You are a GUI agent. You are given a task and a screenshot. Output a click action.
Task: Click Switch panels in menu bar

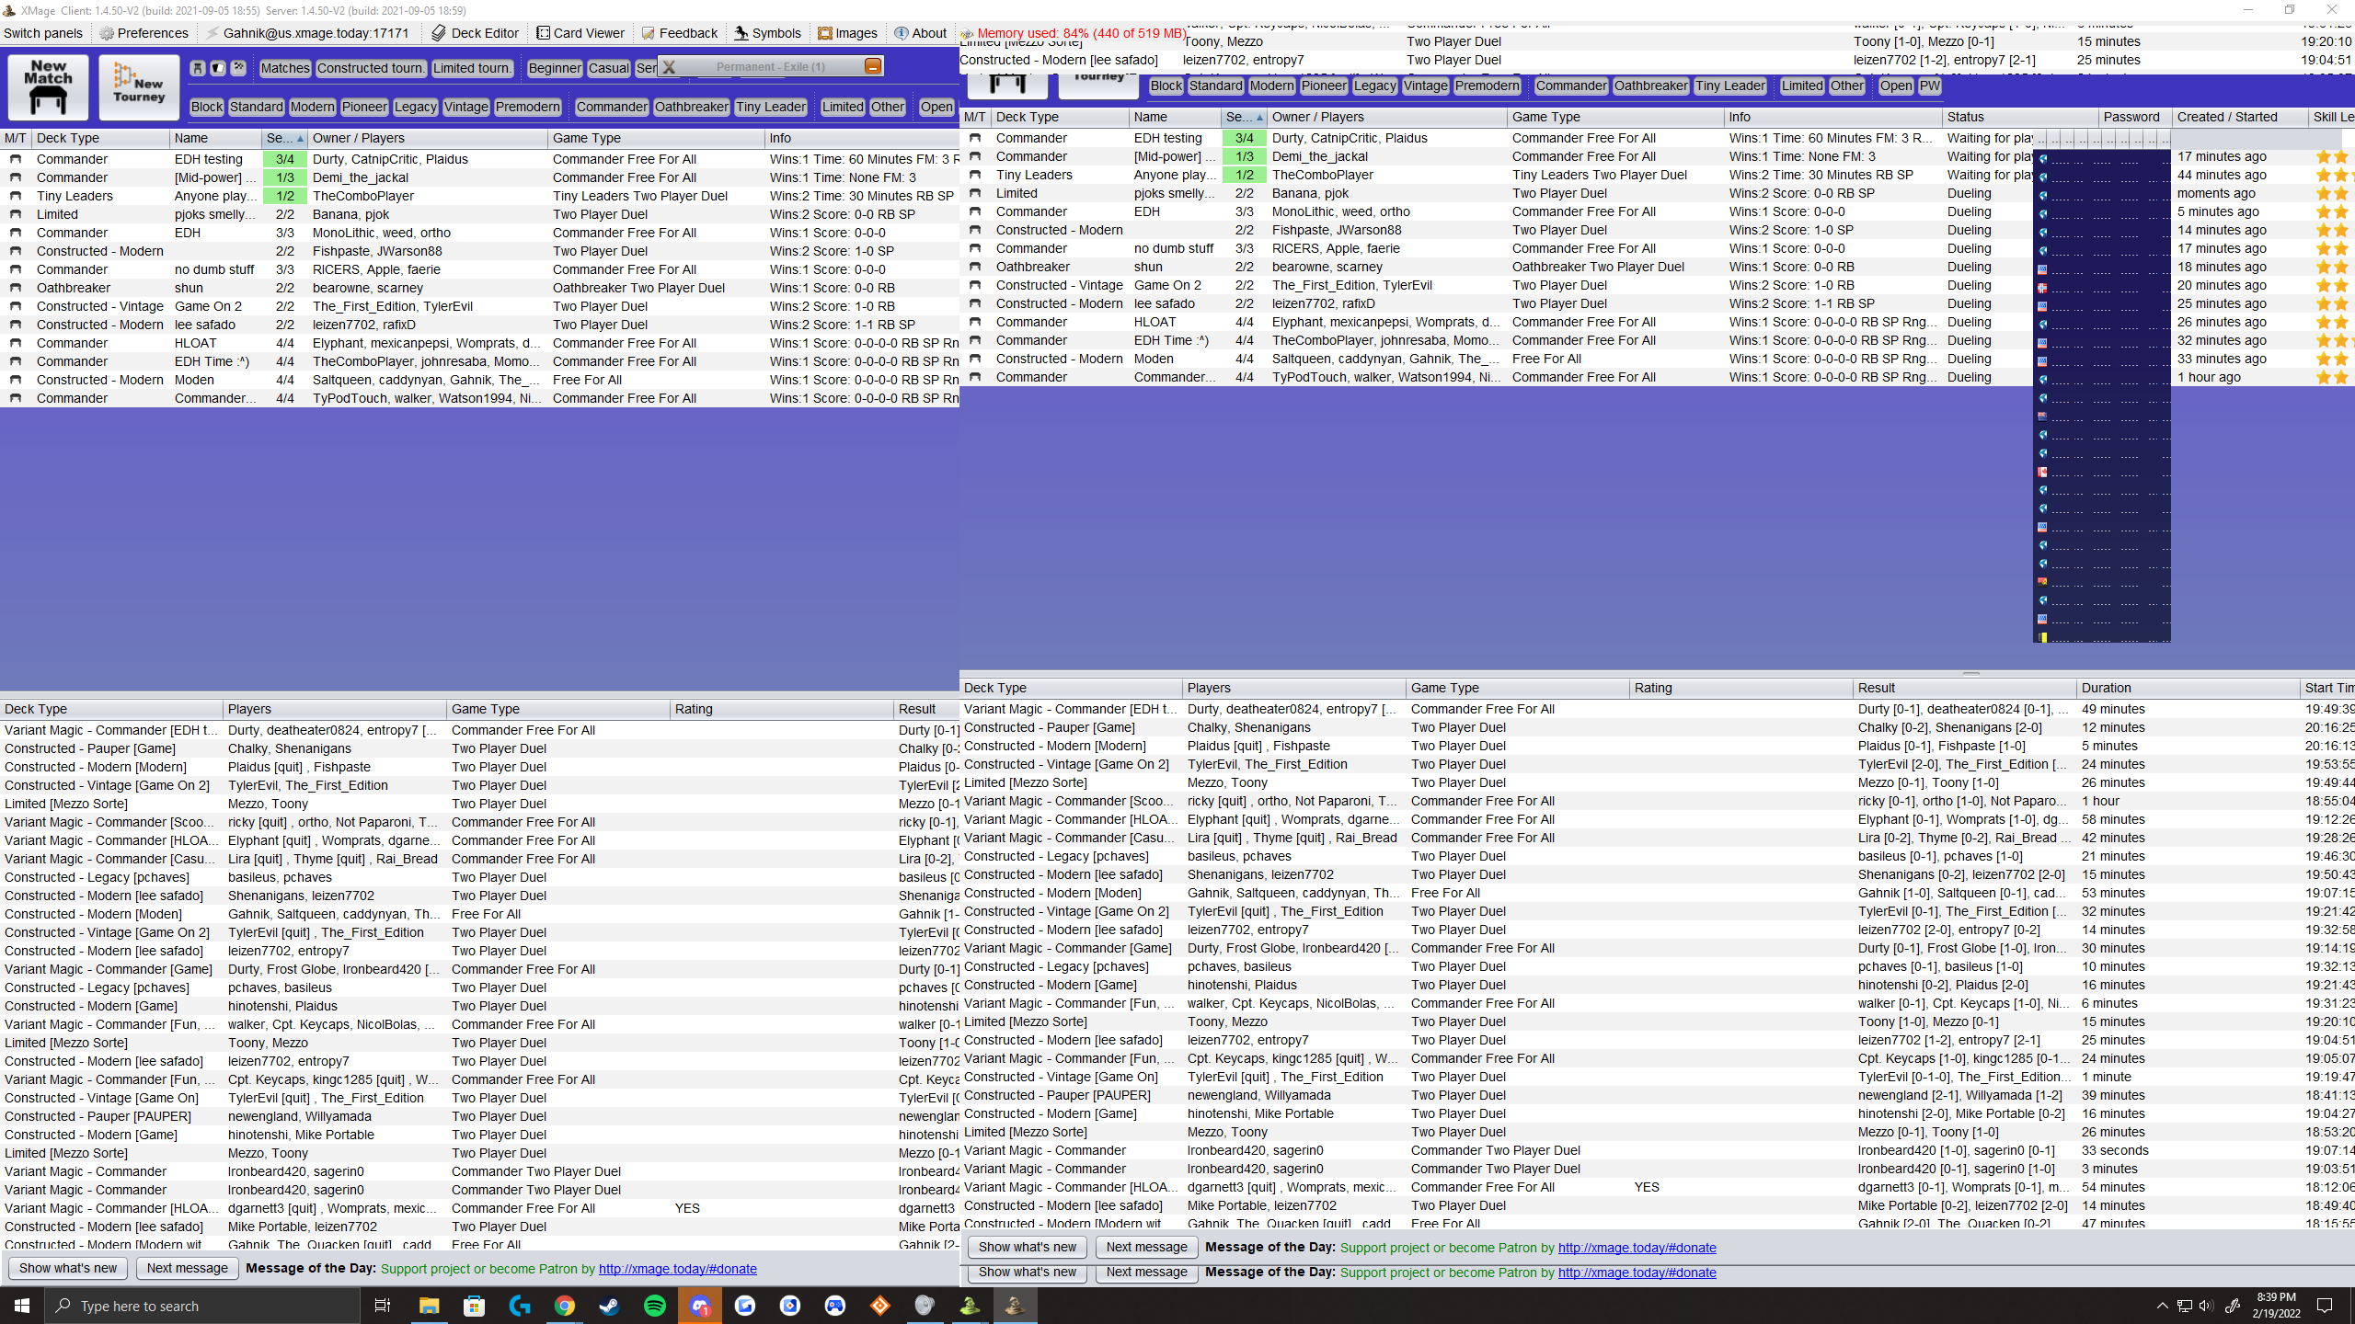point(43,33)
